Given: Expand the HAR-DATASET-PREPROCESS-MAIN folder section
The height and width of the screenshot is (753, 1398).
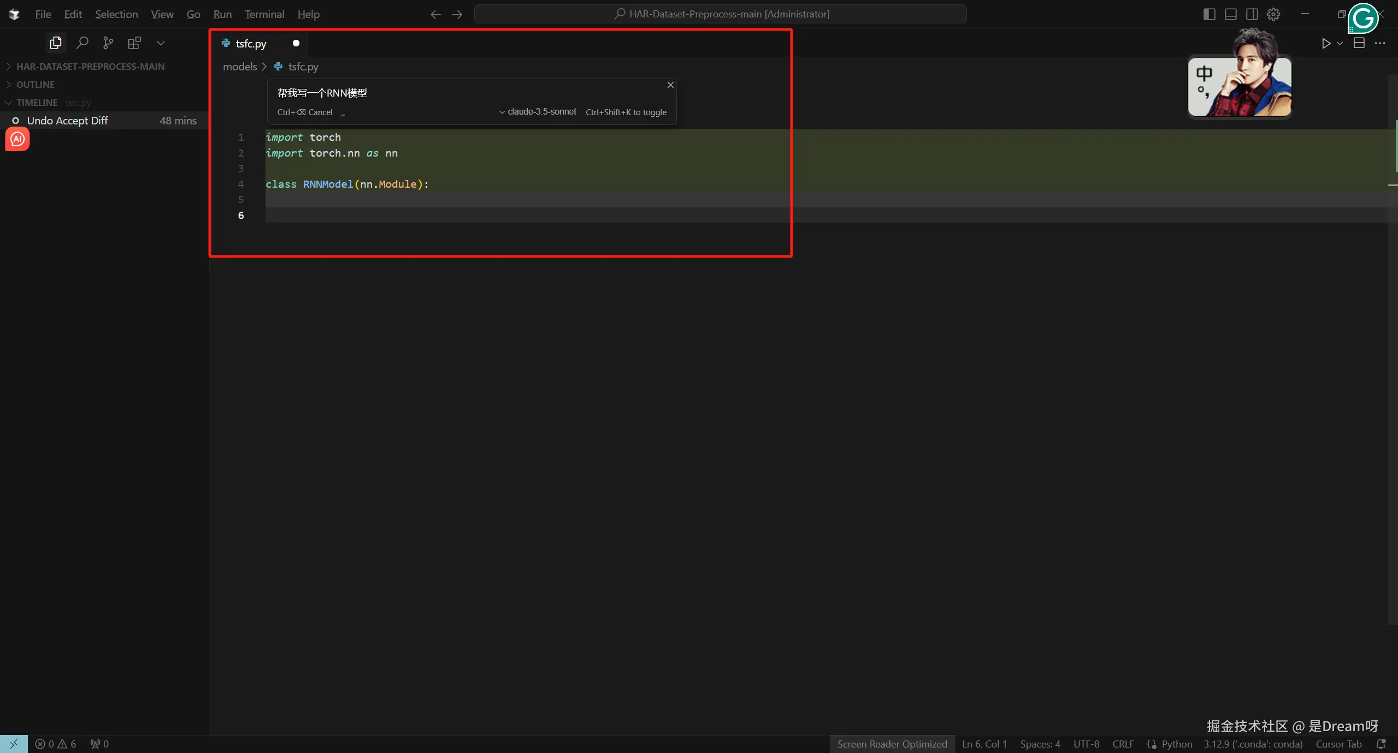Looking at the screenshot, I should point(90,67).
